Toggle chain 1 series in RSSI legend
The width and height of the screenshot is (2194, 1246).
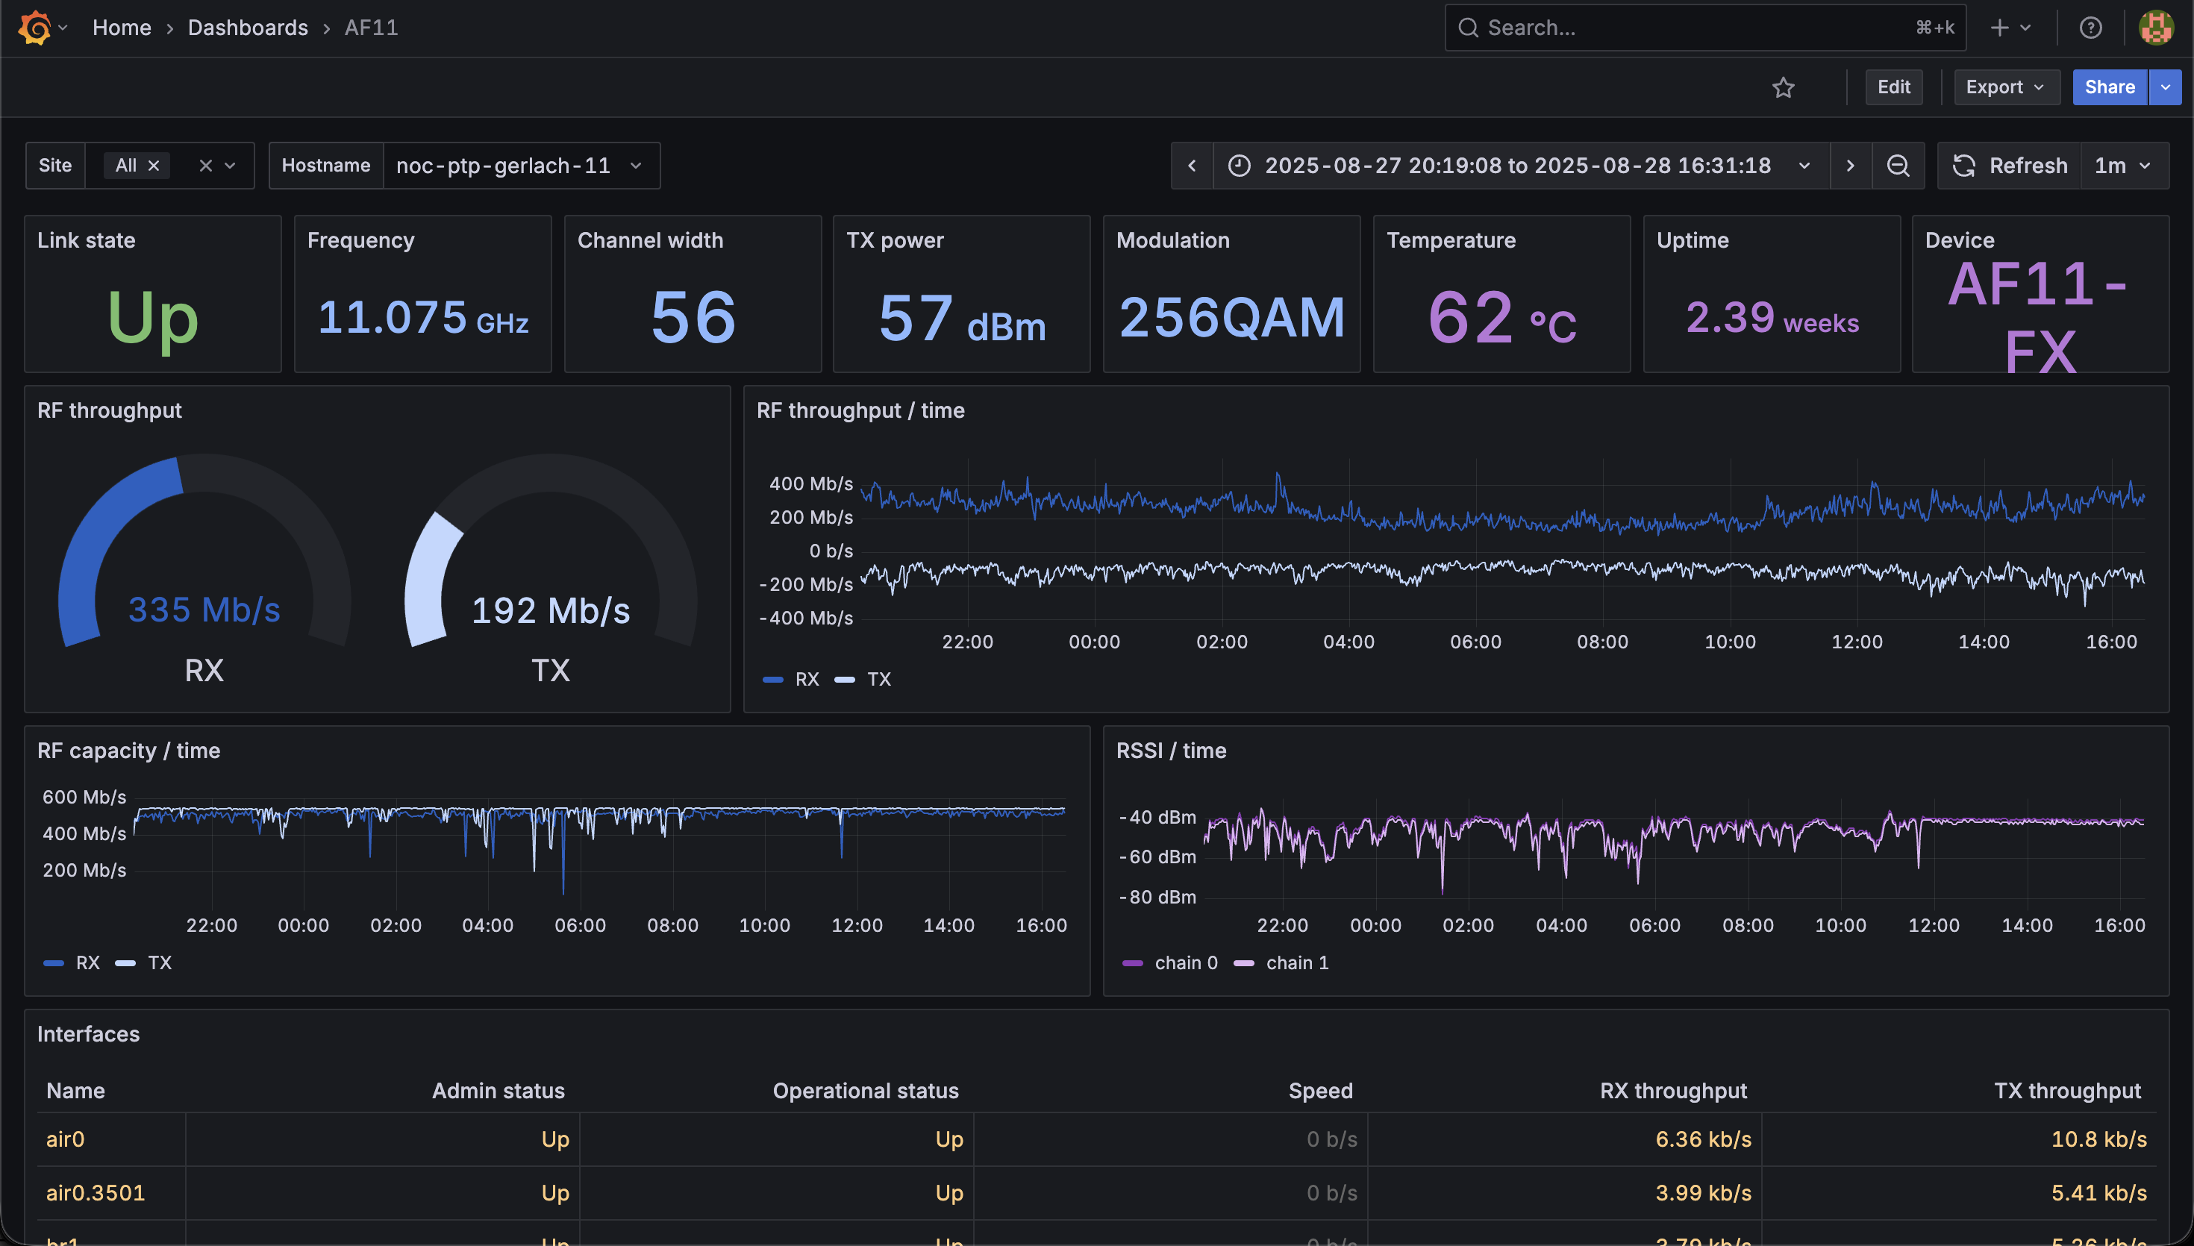pyautogui.click(x=1281, y=962)
